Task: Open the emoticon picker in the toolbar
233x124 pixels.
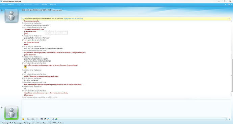Action: 23,119
